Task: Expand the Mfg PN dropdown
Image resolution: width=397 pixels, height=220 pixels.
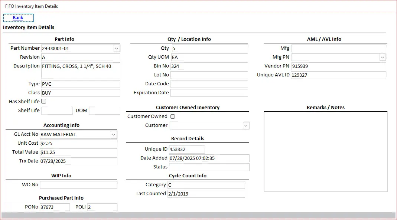Action: point(383,58)
